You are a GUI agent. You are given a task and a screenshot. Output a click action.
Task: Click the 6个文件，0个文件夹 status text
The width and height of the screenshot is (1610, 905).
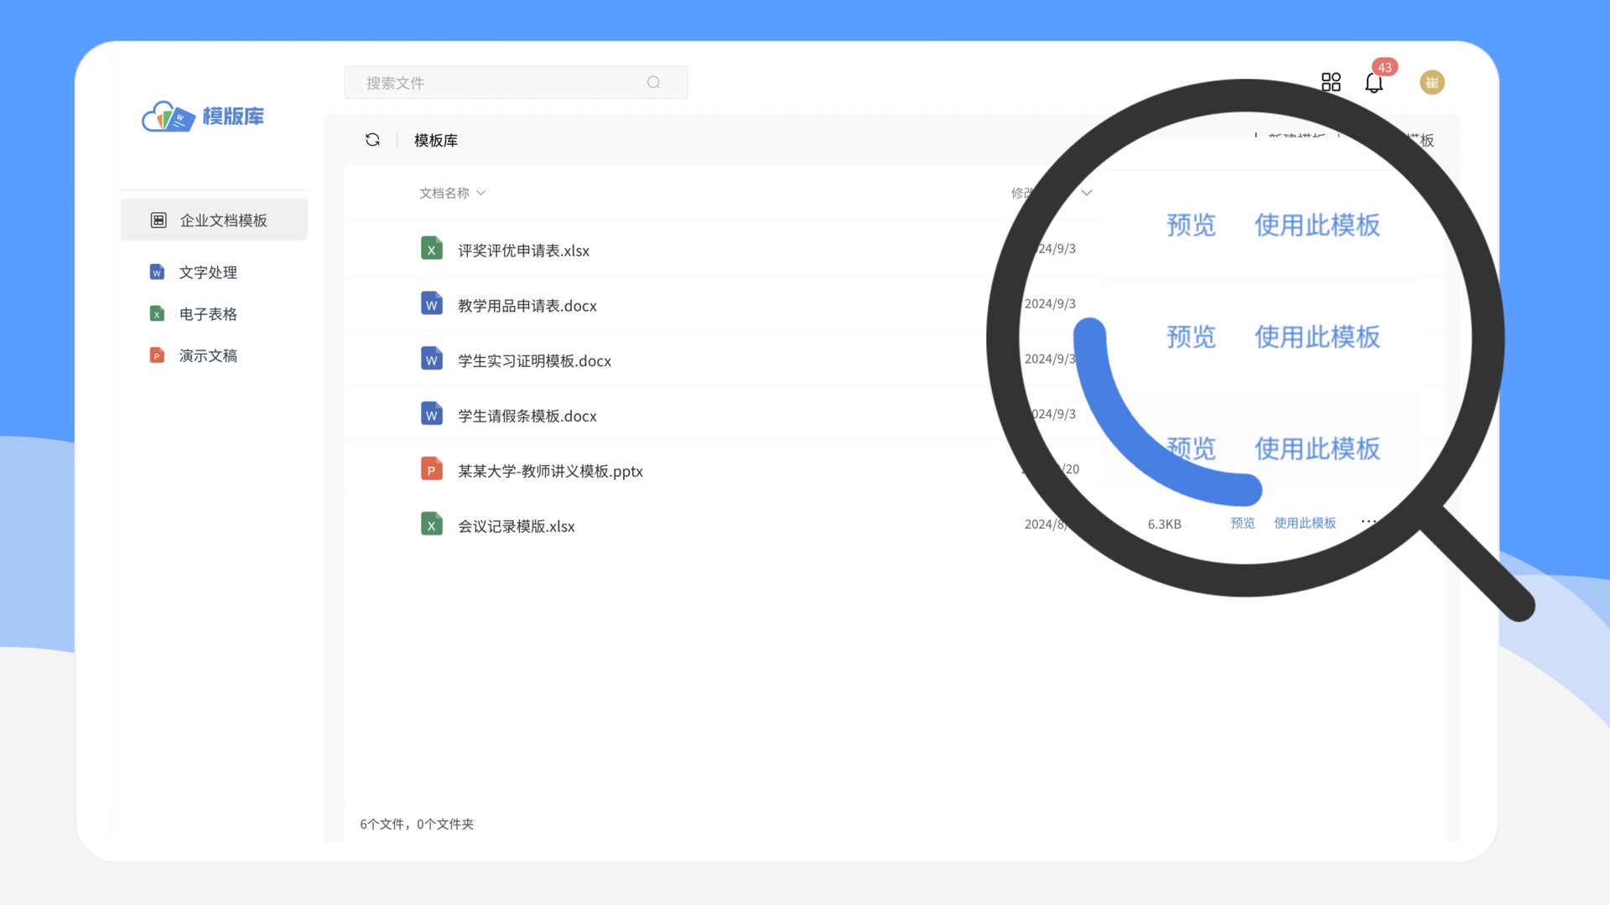point(417,824)
